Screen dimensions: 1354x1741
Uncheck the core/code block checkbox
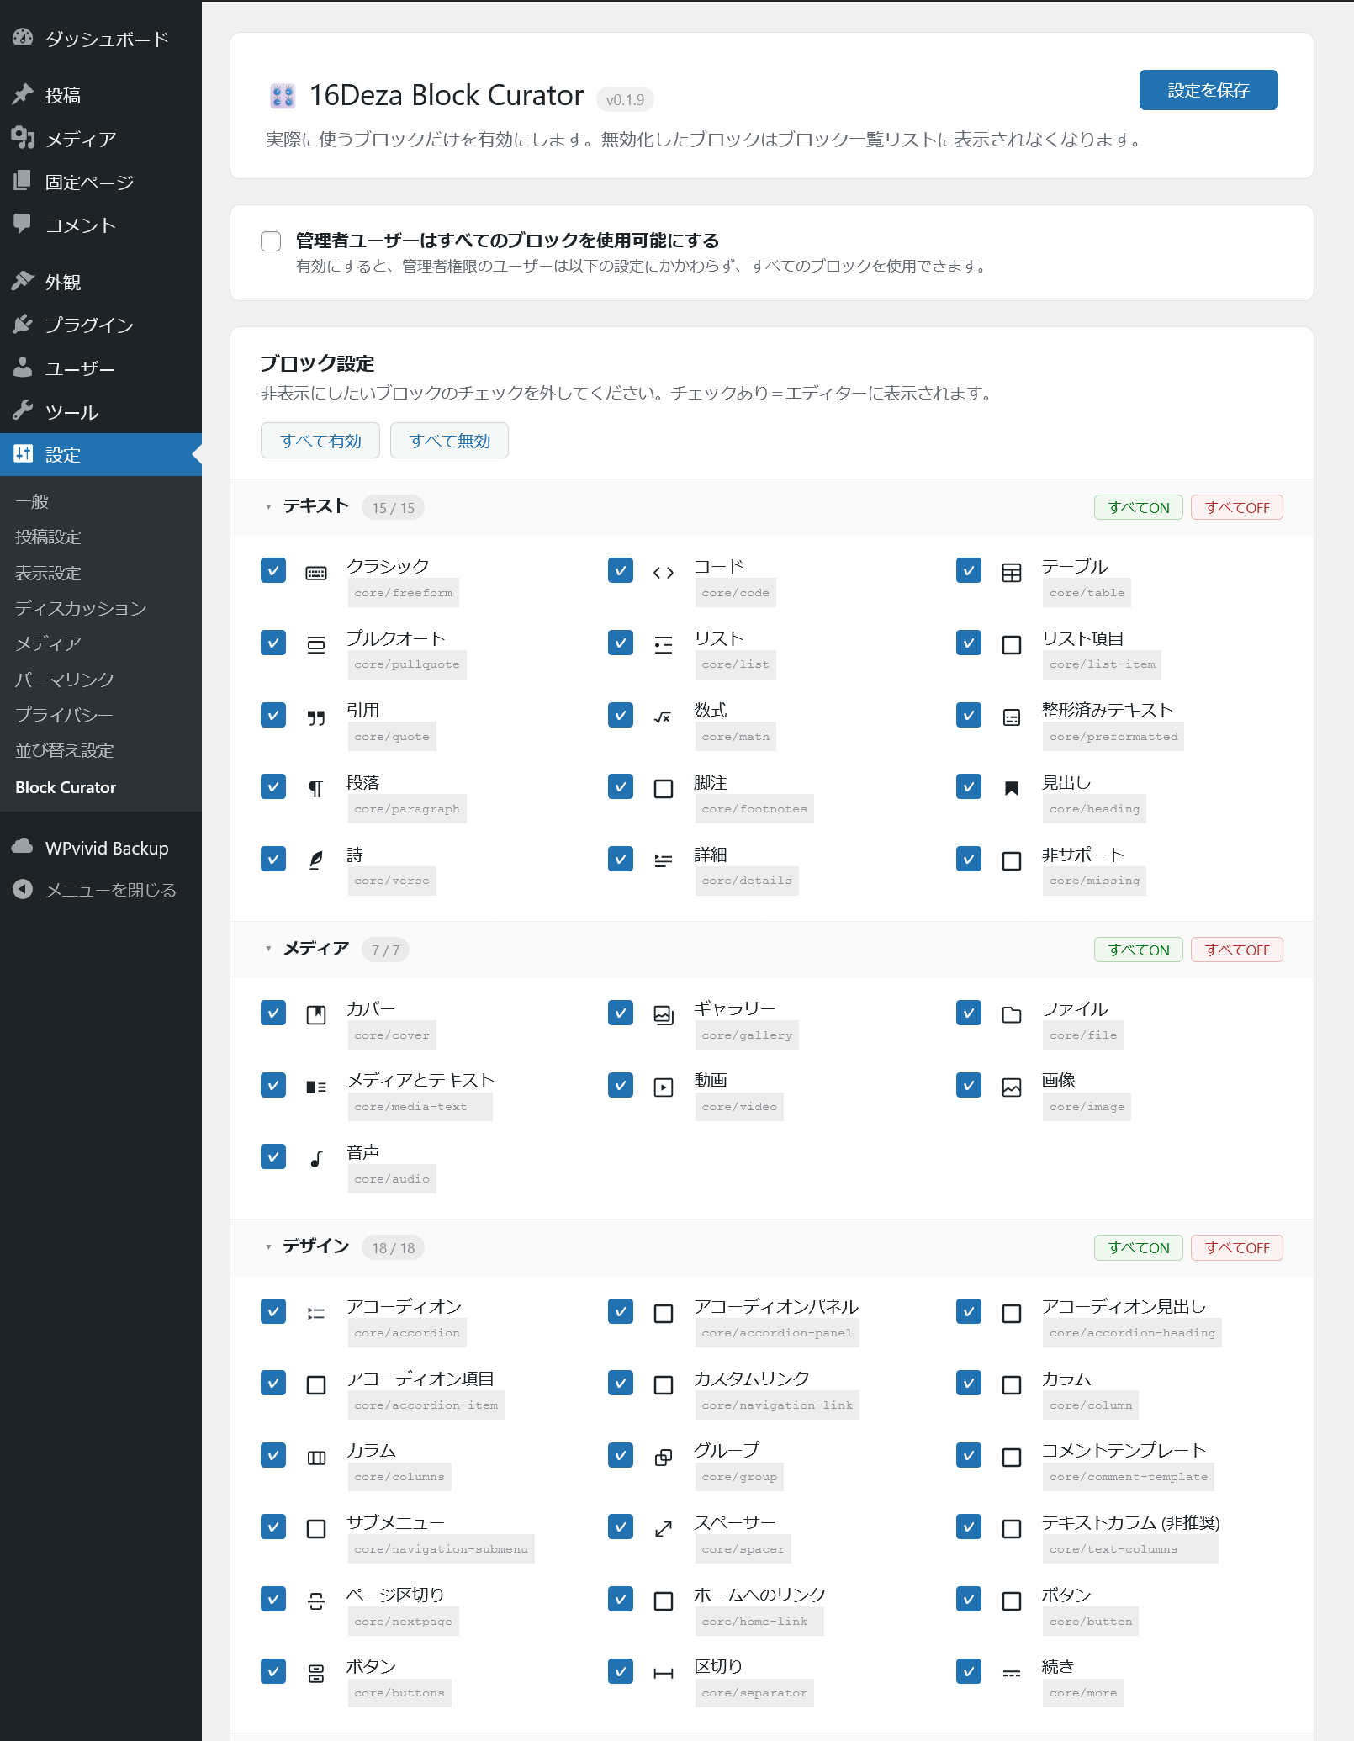tap(621, 570)
